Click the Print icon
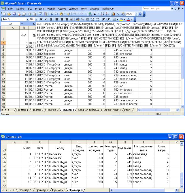This screenshot has height=193, width=185. [30, 14]
